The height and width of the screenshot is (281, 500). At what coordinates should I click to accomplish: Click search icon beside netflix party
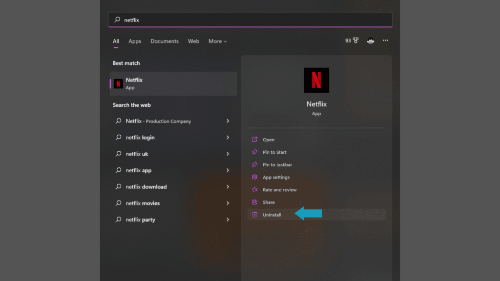click(118, 220)
